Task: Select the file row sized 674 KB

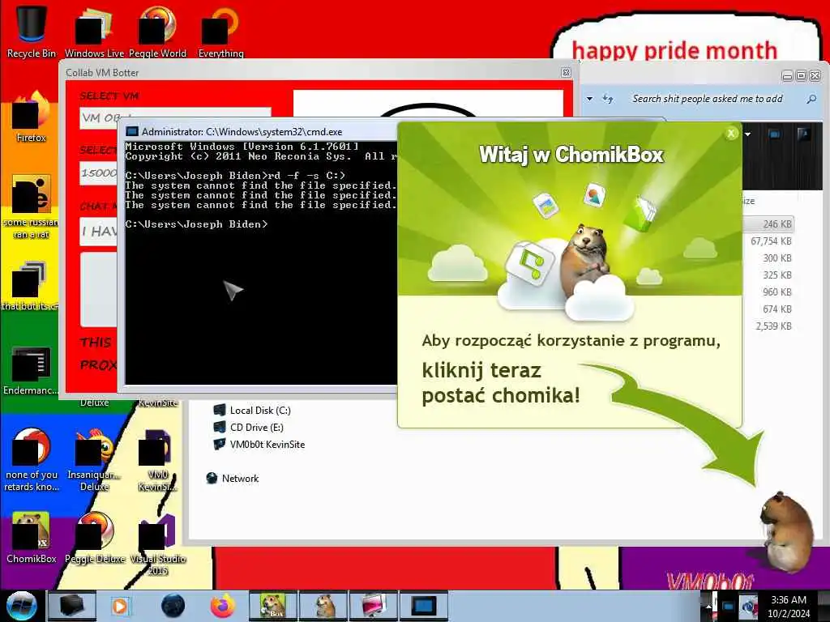Action: coord(768,309)
